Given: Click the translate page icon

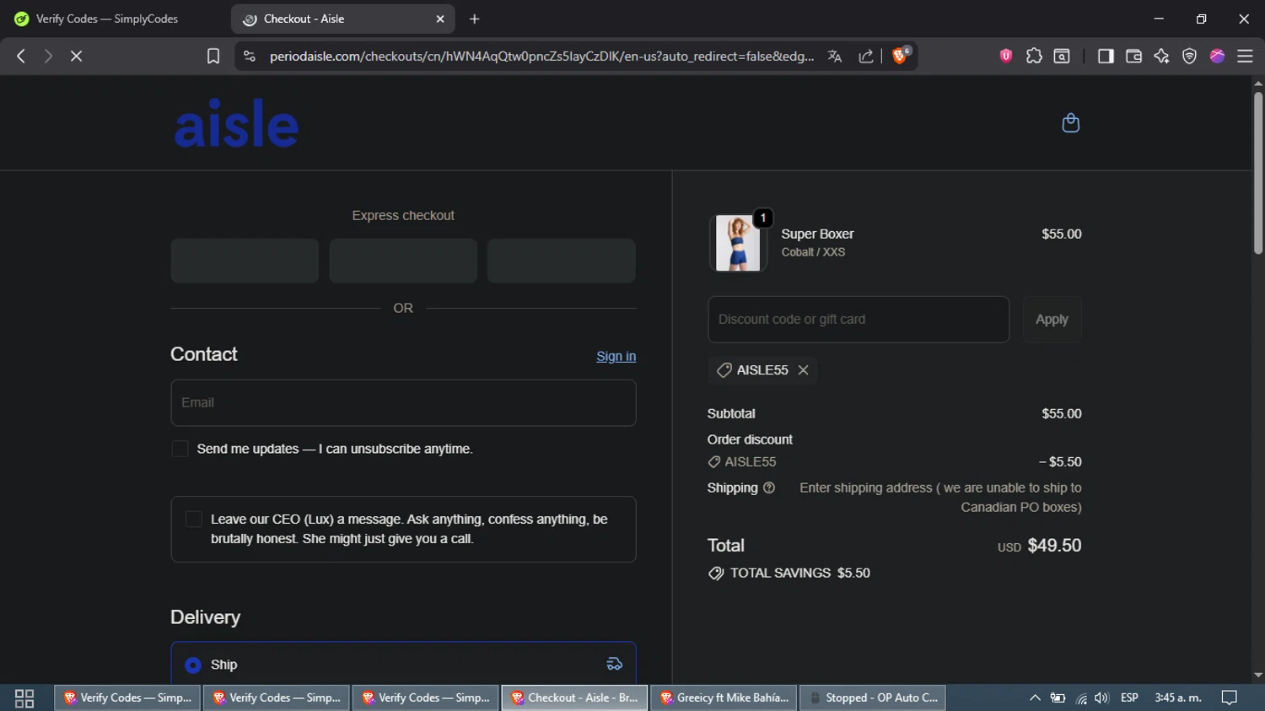Looking at the screenshot, I should point(835,56).
